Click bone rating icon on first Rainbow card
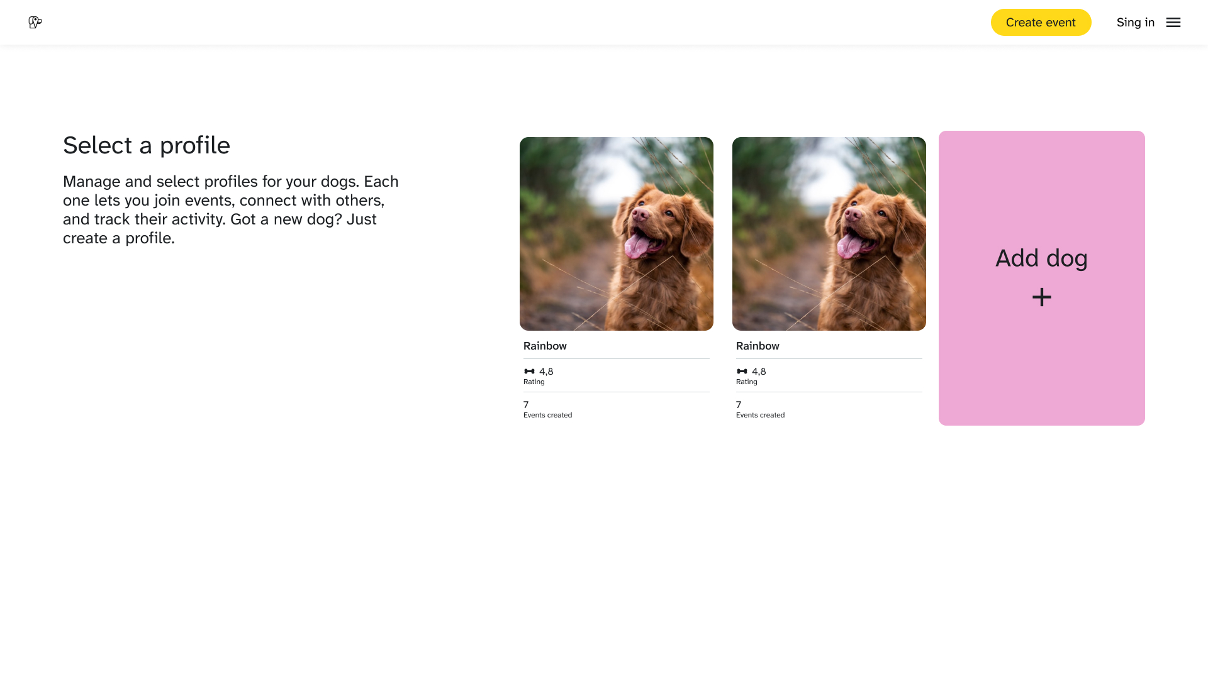 click(x=529, y=372)
